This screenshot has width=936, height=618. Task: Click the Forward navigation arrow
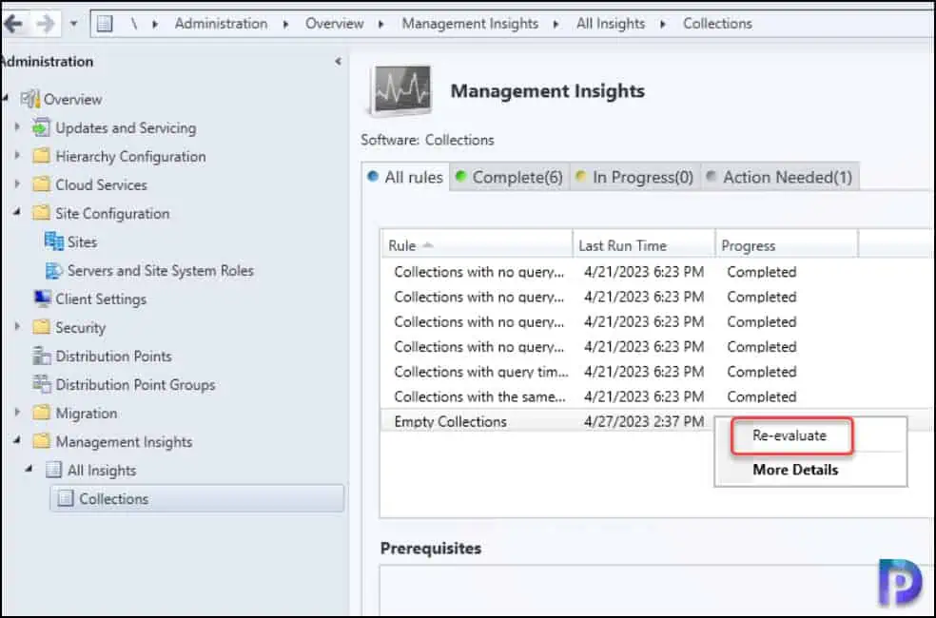(x=46, y=23)
